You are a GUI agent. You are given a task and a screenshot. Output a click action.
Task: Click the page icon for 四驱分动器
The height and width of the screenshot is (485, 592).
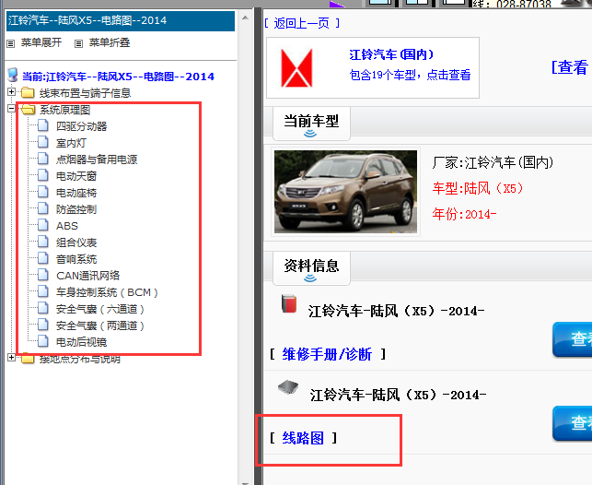click(x=43, y=125)
